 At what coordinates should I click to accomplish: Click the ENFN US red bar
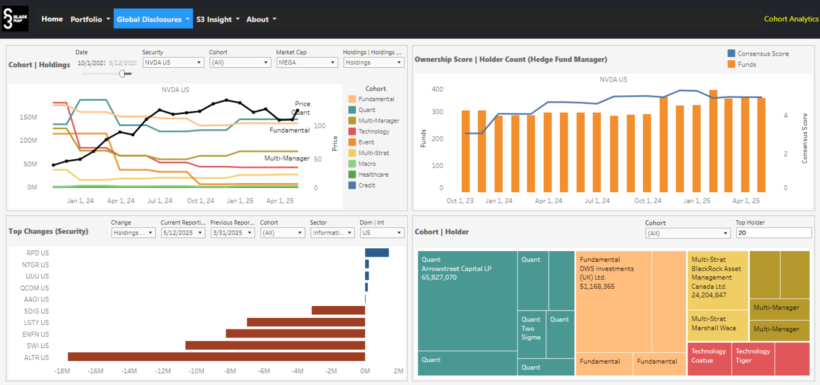point(296,333)
